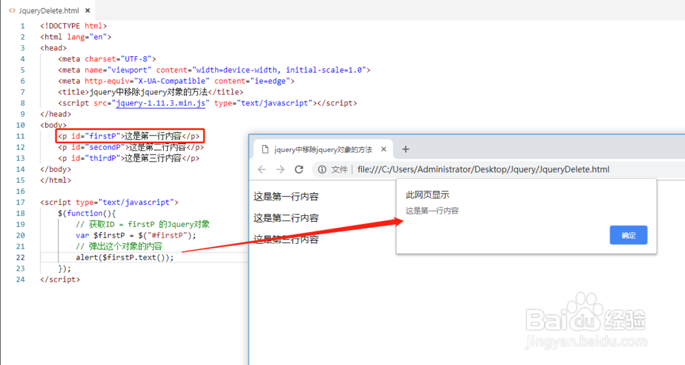Click the alert($firstP.text()); code line

125,257
